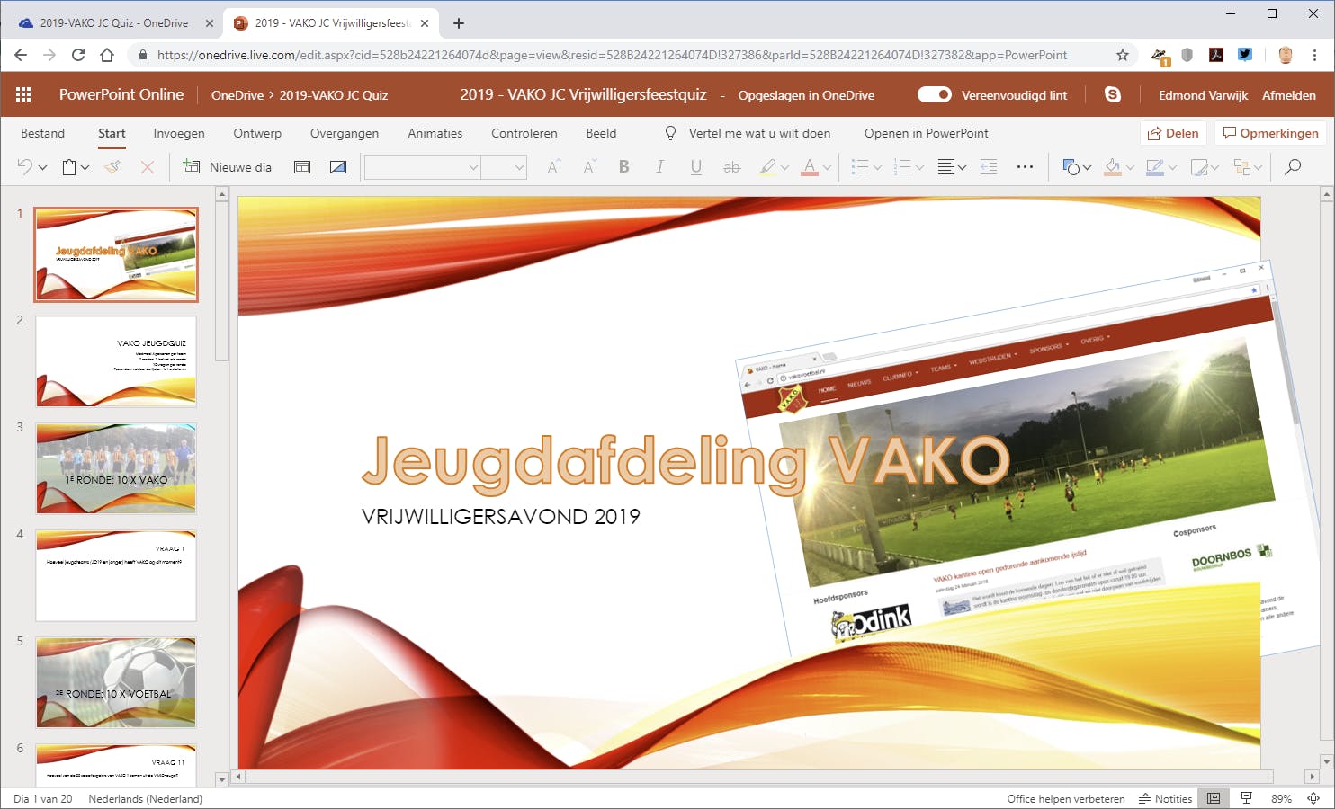
Task: Show more ribbon options ellipsis
Action: click(1025, 167)
